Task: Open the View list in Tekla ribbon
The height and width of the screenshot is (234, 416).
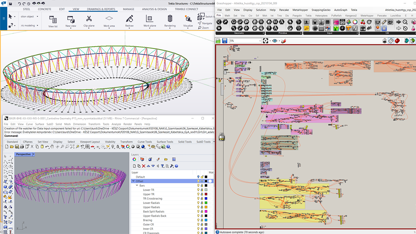Action: click(x=53, y=22)
